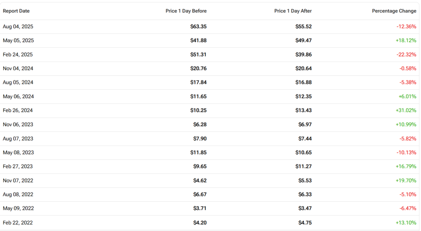Click the $16.88 price after value
The width and height of the screenshot is (421, 231).
click(303, 82)
